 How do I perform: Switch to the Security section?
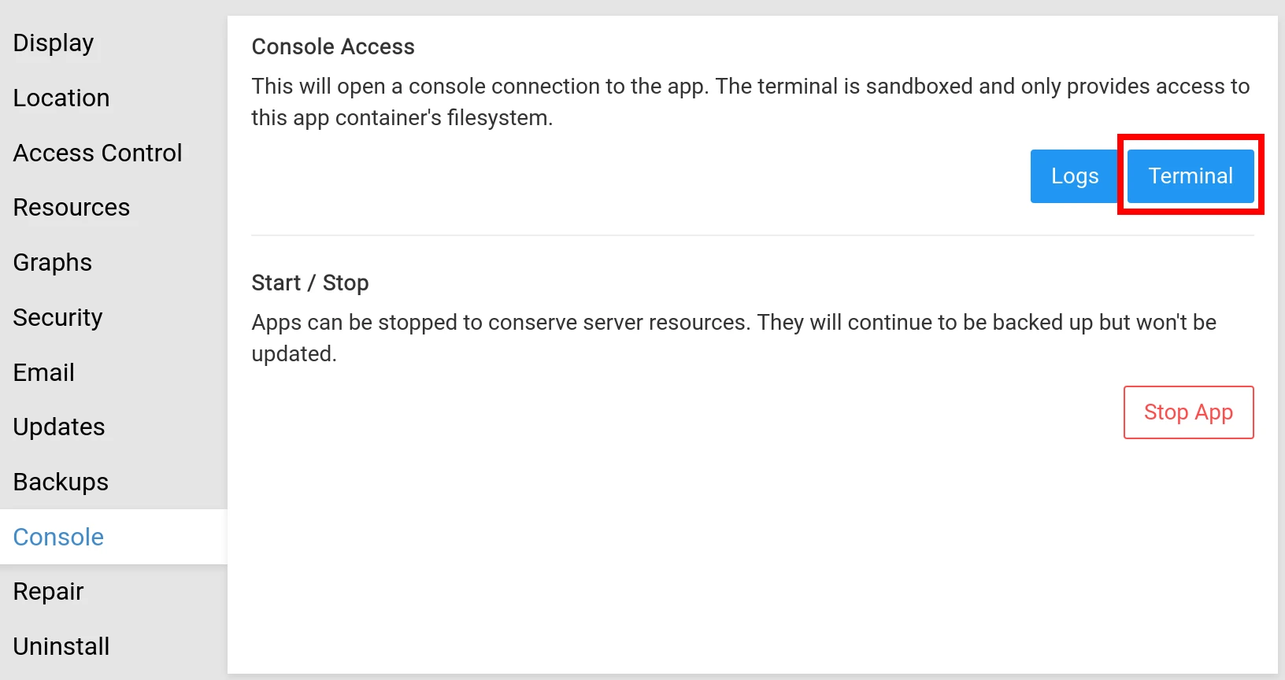[58, 317]
